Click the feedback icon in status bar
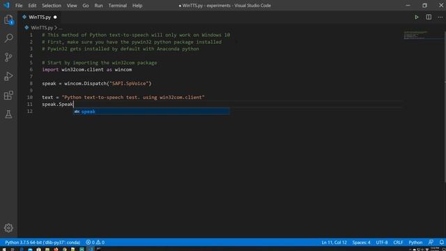This screenshot has width=446, height=251. [431, 243]
